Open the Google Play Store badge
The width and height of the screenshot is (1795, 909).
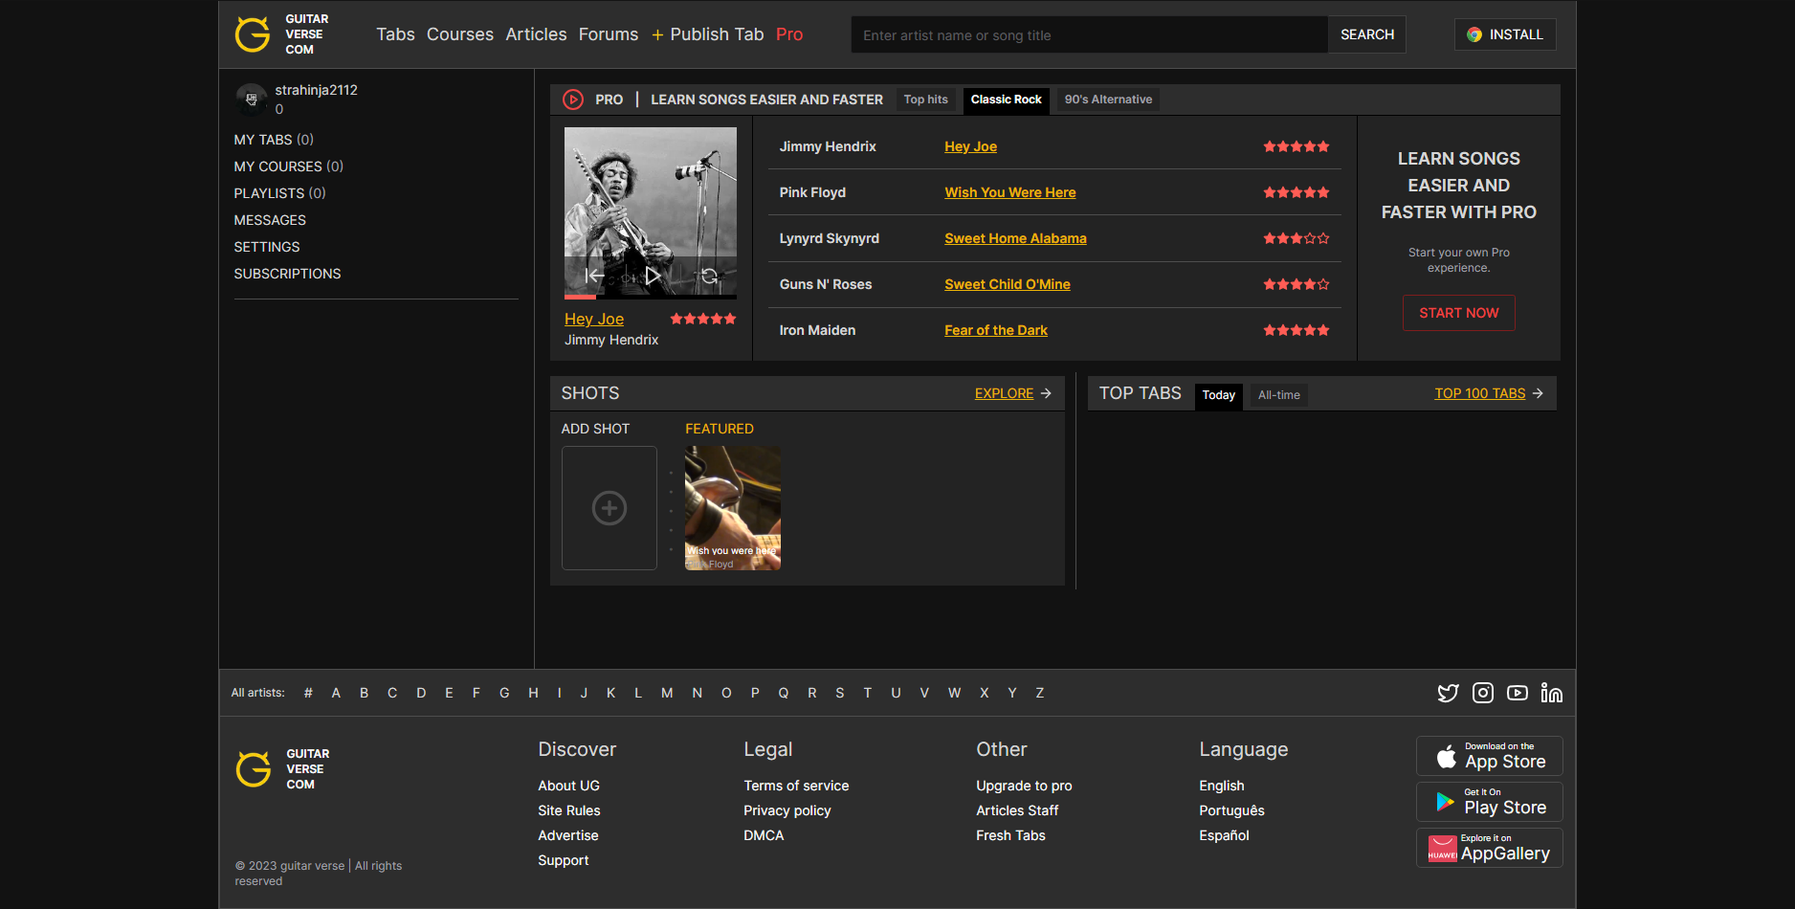1490,802
